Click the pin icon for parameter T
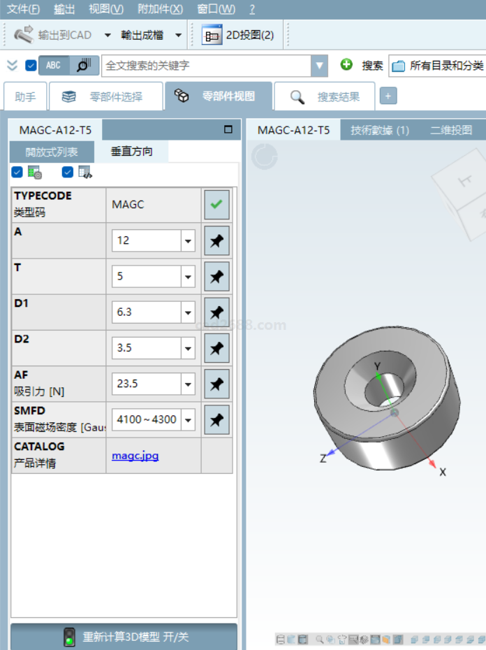 [216, 276]
